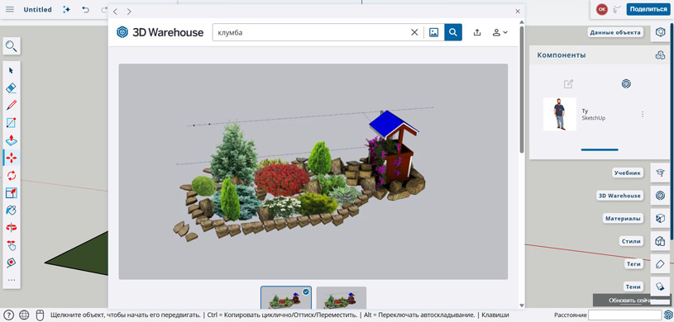Go back in 3D Warehouse dialog
Image resolution: width=674 pixels, height=322 pixels.
point(115,12)
